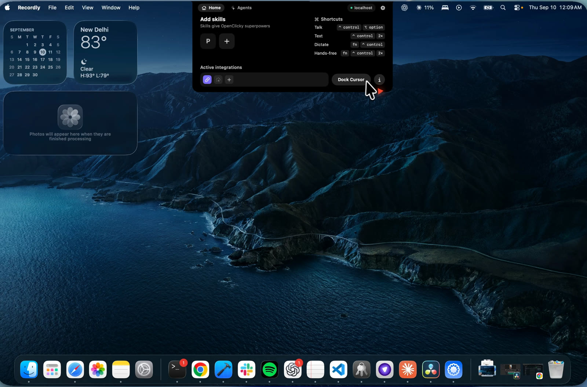Open the Edit menu

click(69, 7)
